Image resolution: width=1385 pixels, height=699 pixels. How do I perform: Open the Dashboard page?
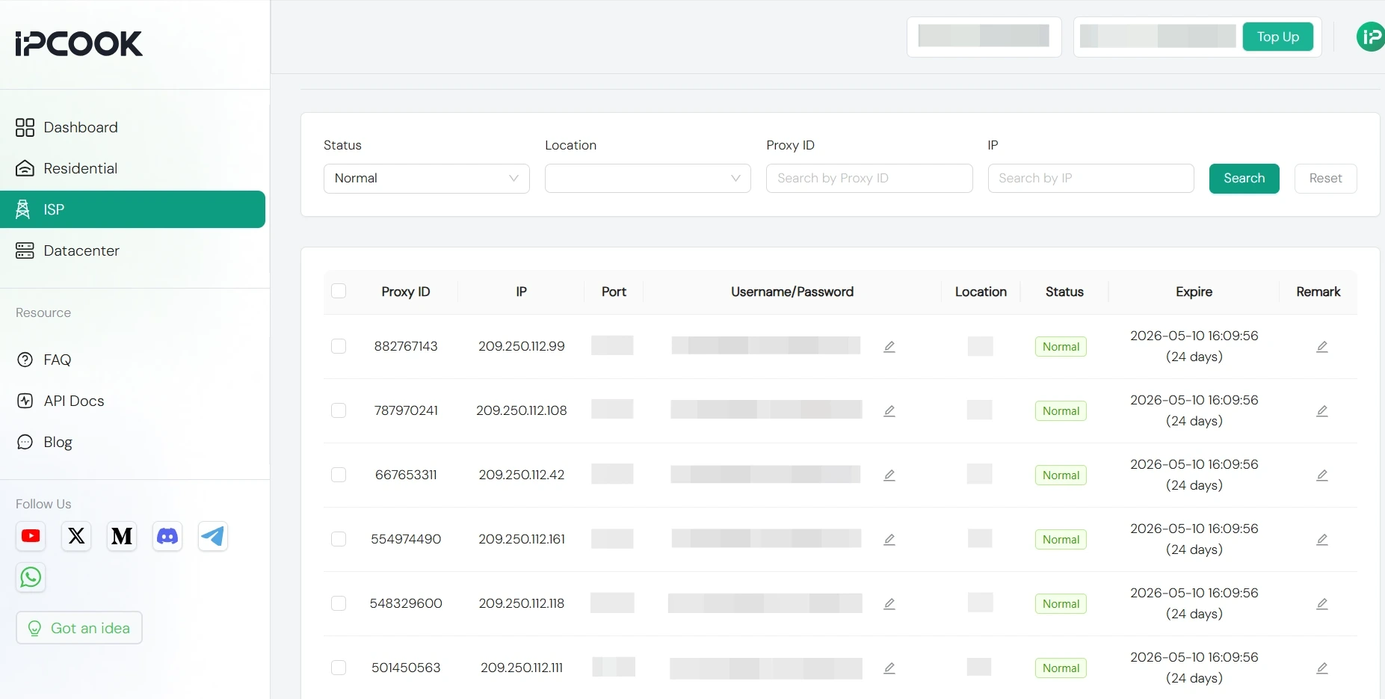click(80, 127)
